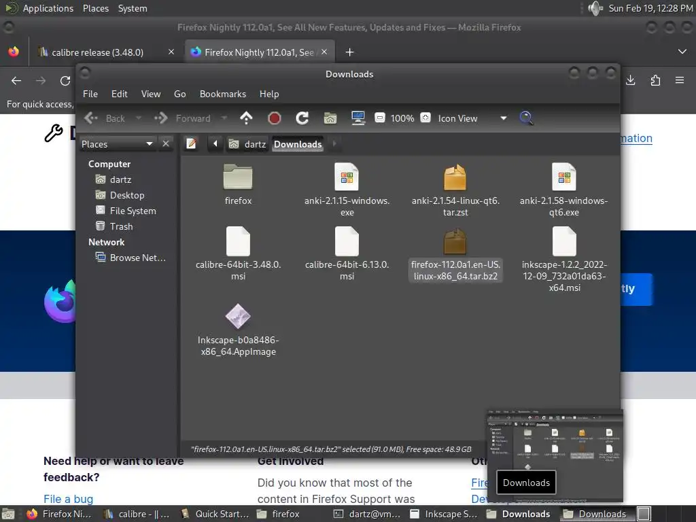Stop loading with the red stop icon

(x=275, y=118)
